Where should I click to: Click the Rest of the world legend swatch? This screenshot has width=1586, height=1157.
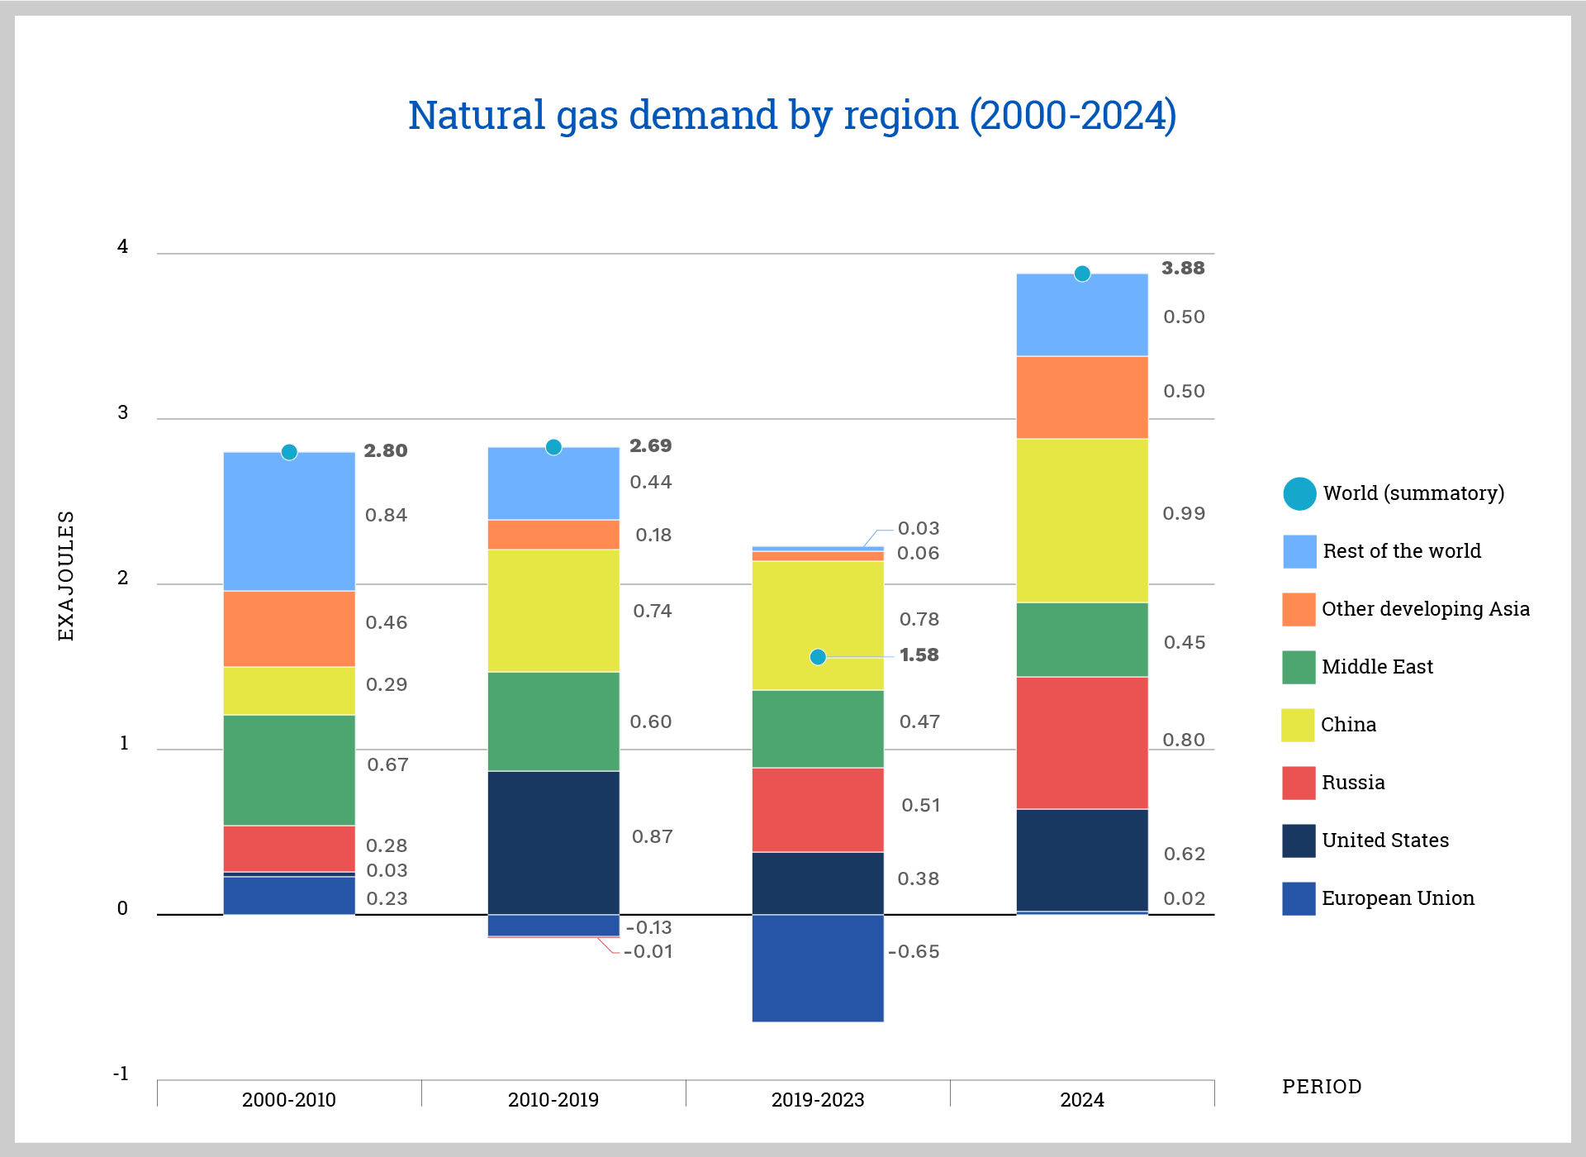pyautogui.click(x=1299, y=551)
